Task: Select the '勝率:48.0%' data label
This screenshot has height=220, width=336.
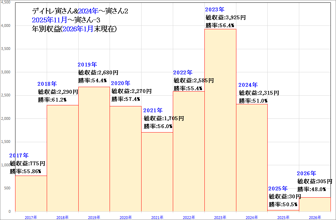Action: click(x=311, y=189)
